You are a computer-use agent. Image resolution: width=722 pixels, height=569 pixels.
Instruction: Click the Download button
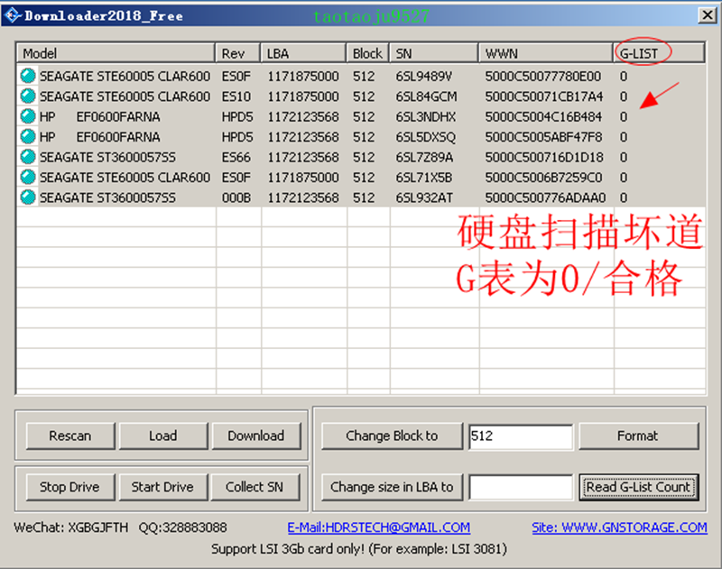click(x=256, y=436)
